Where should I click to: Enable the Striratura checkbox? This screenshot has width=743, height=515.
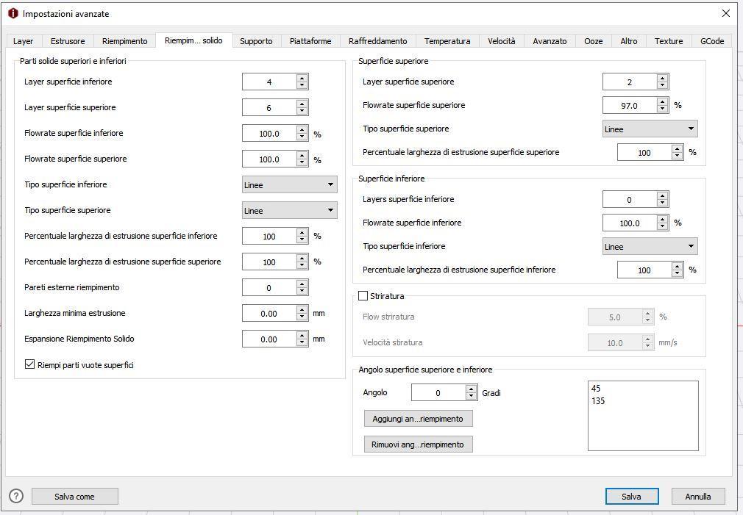363,296
